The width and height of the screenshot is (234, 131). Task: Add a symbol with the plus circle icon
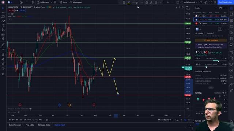(21, 3)
